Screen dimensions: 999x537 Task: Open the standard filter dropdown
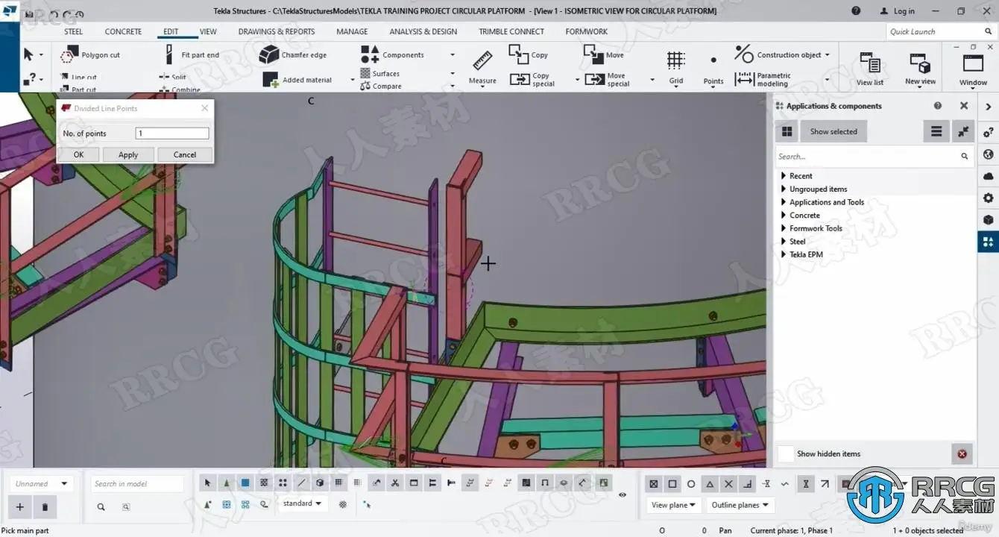[x=302, y=503]
